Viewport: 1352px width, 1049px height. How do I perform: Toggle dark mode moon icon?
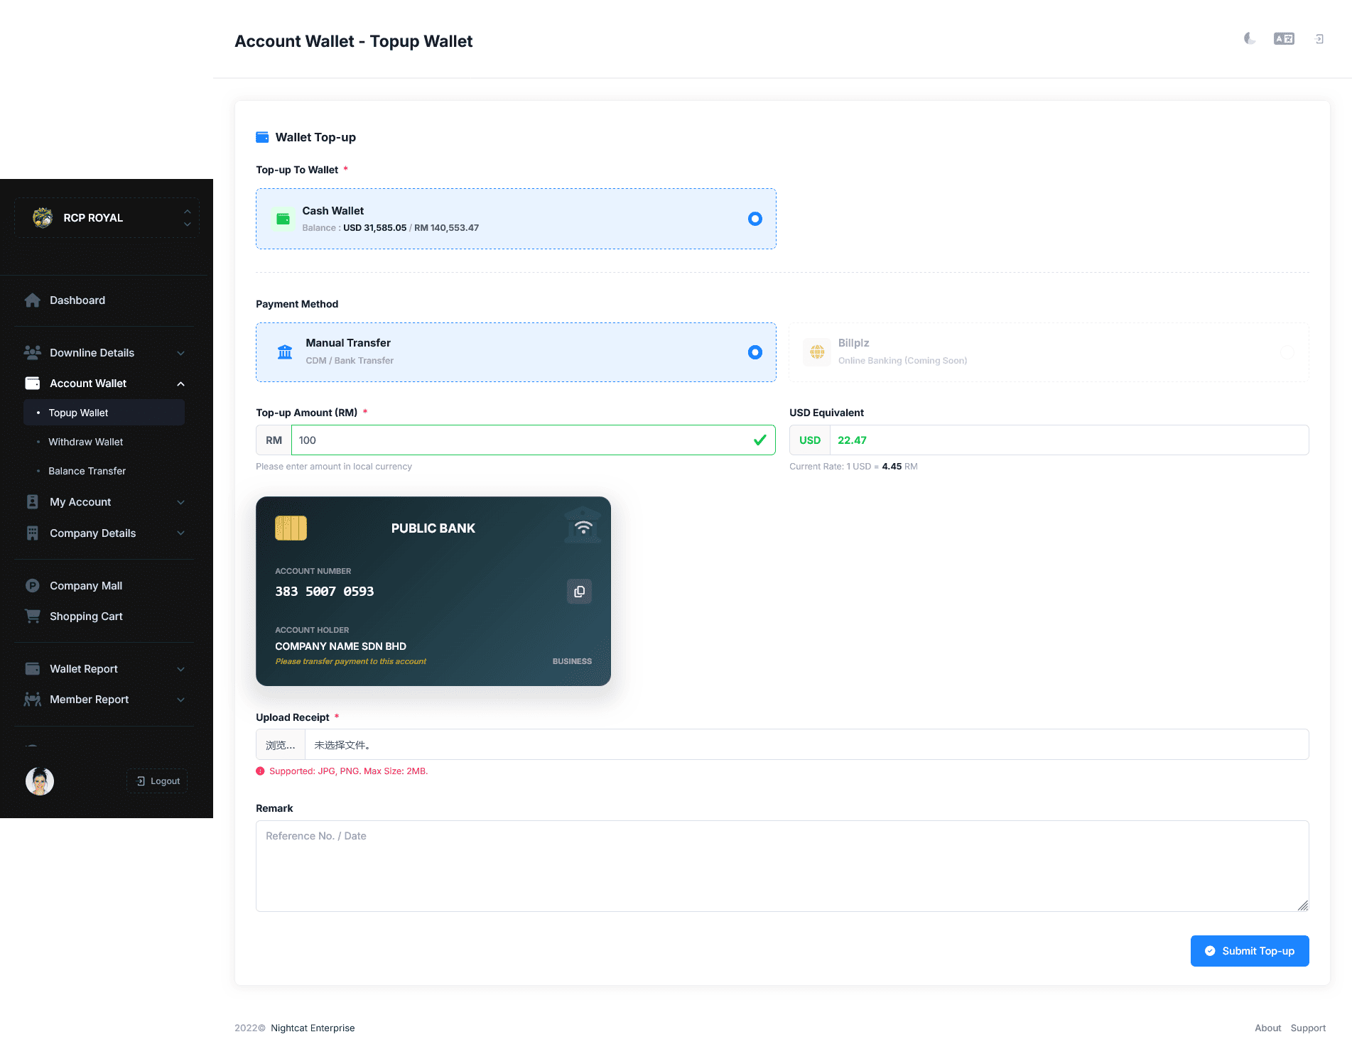[1249, 38]
